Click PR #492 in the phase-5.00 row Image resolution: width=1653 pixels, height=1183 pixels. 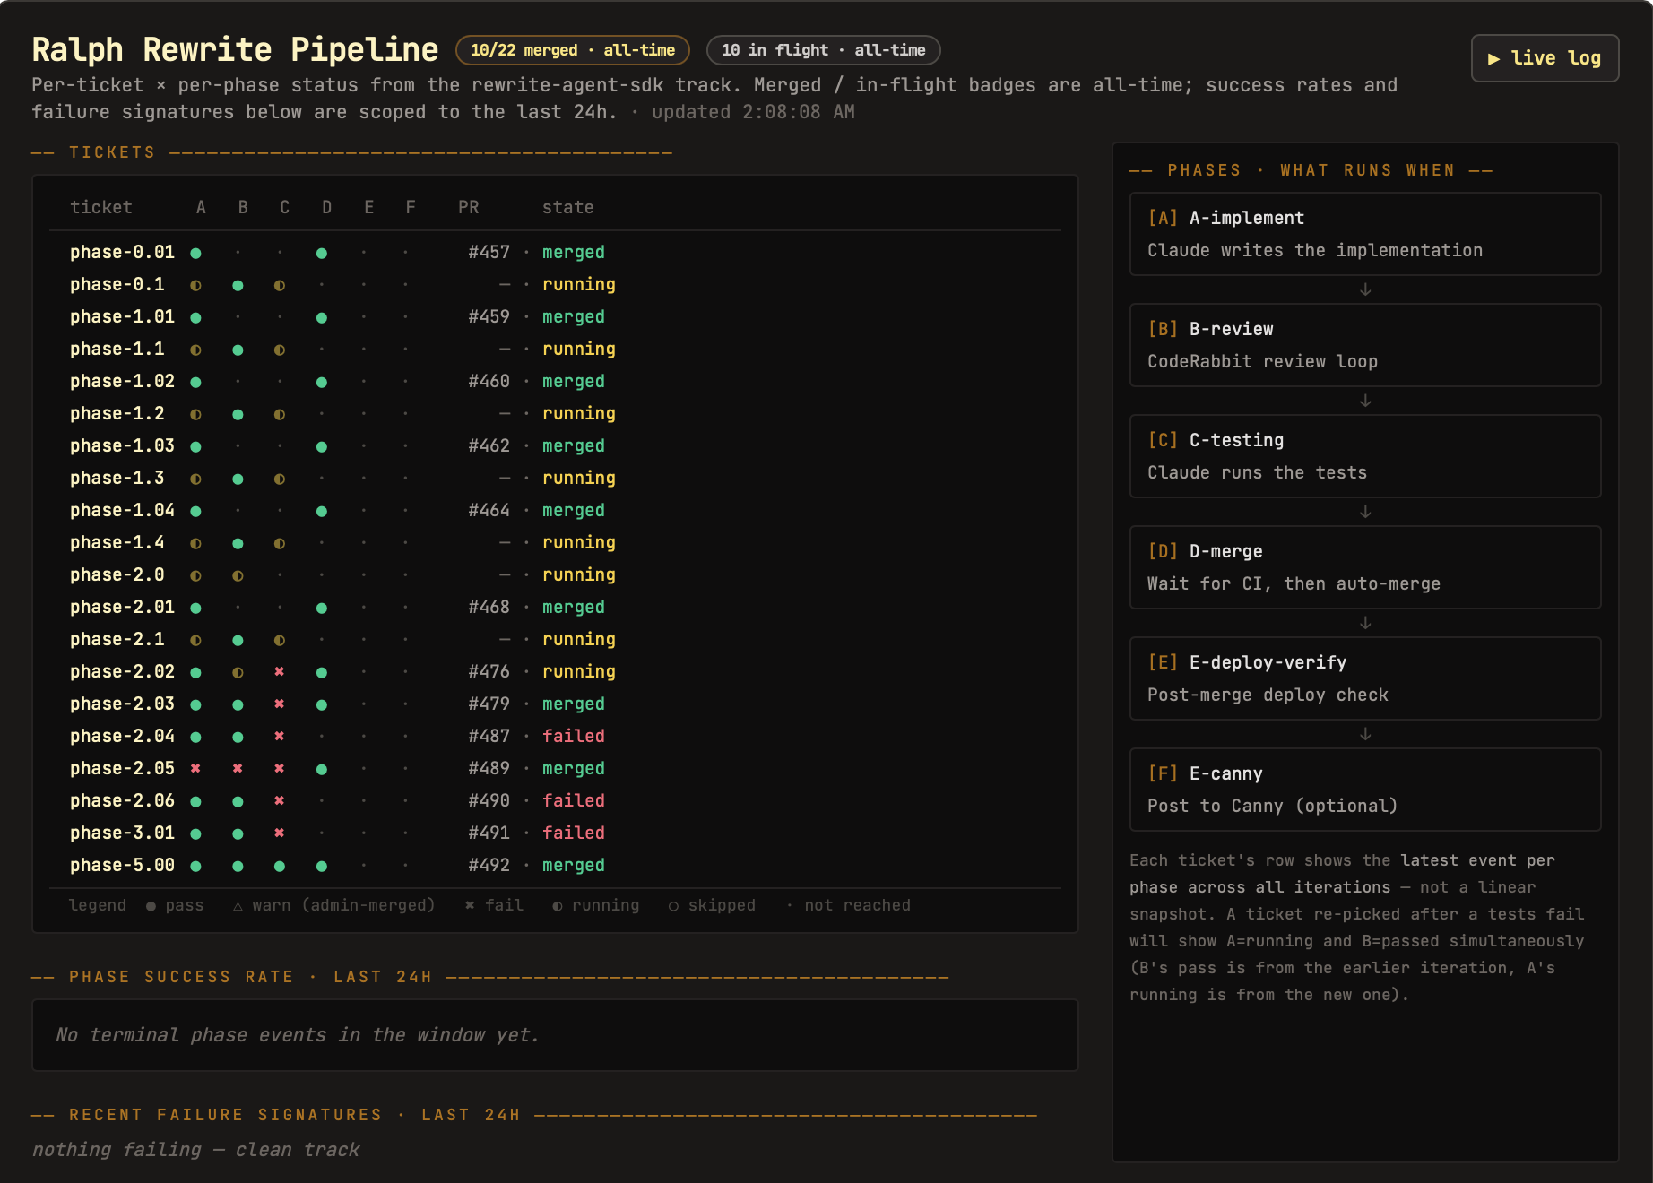coord(489,866)
